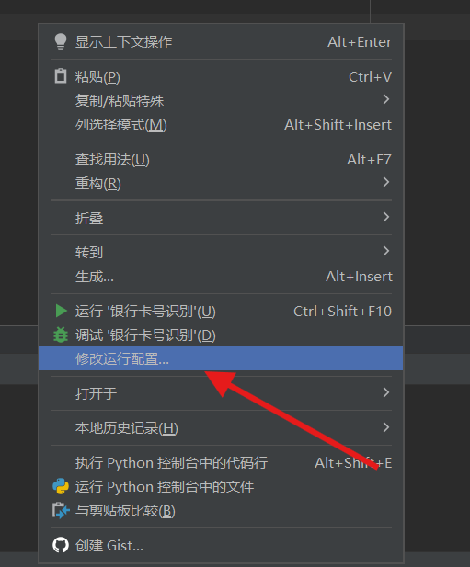Expand the 重构(R) submenu arrow

point(386,182)
